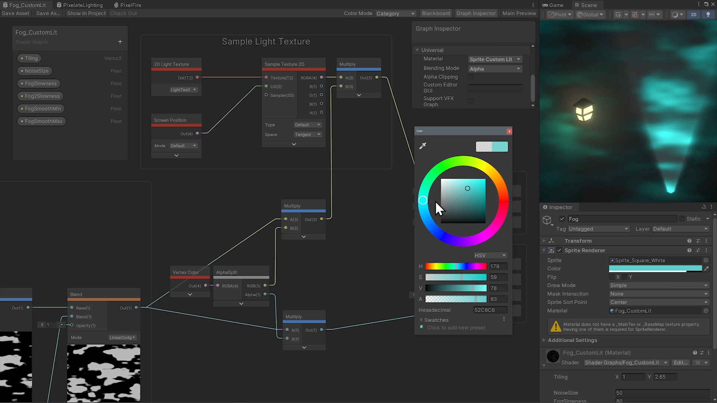
Task: Switch to the PixelFire tab
Action: pos(128,5)
